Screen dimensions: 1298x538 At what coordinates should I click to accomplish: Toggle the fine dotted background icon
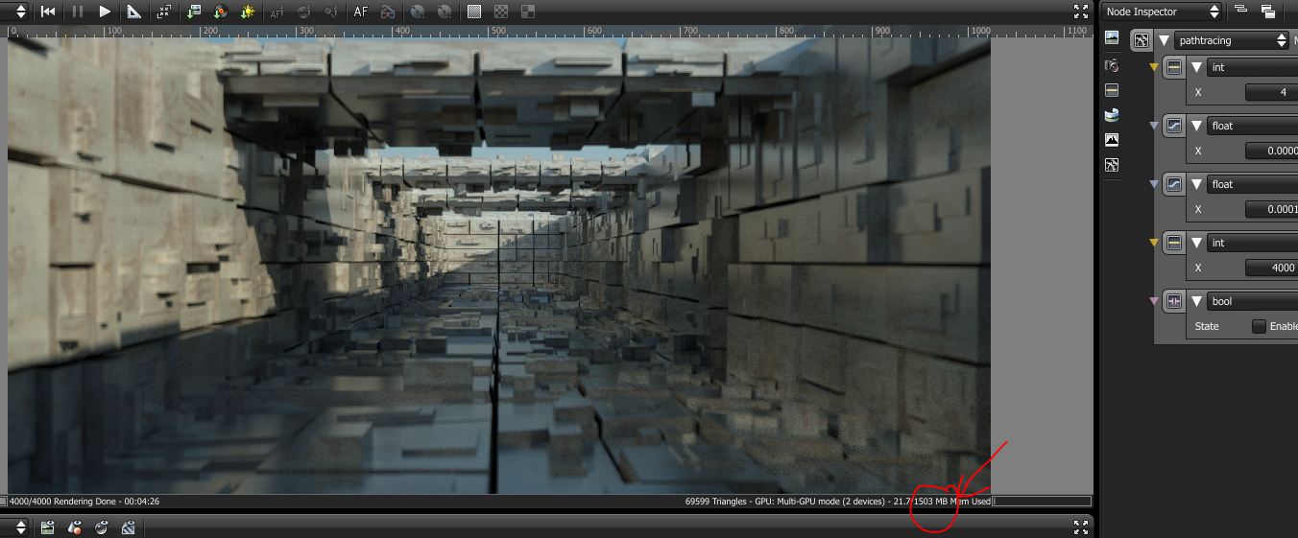[x=474, y=12]
